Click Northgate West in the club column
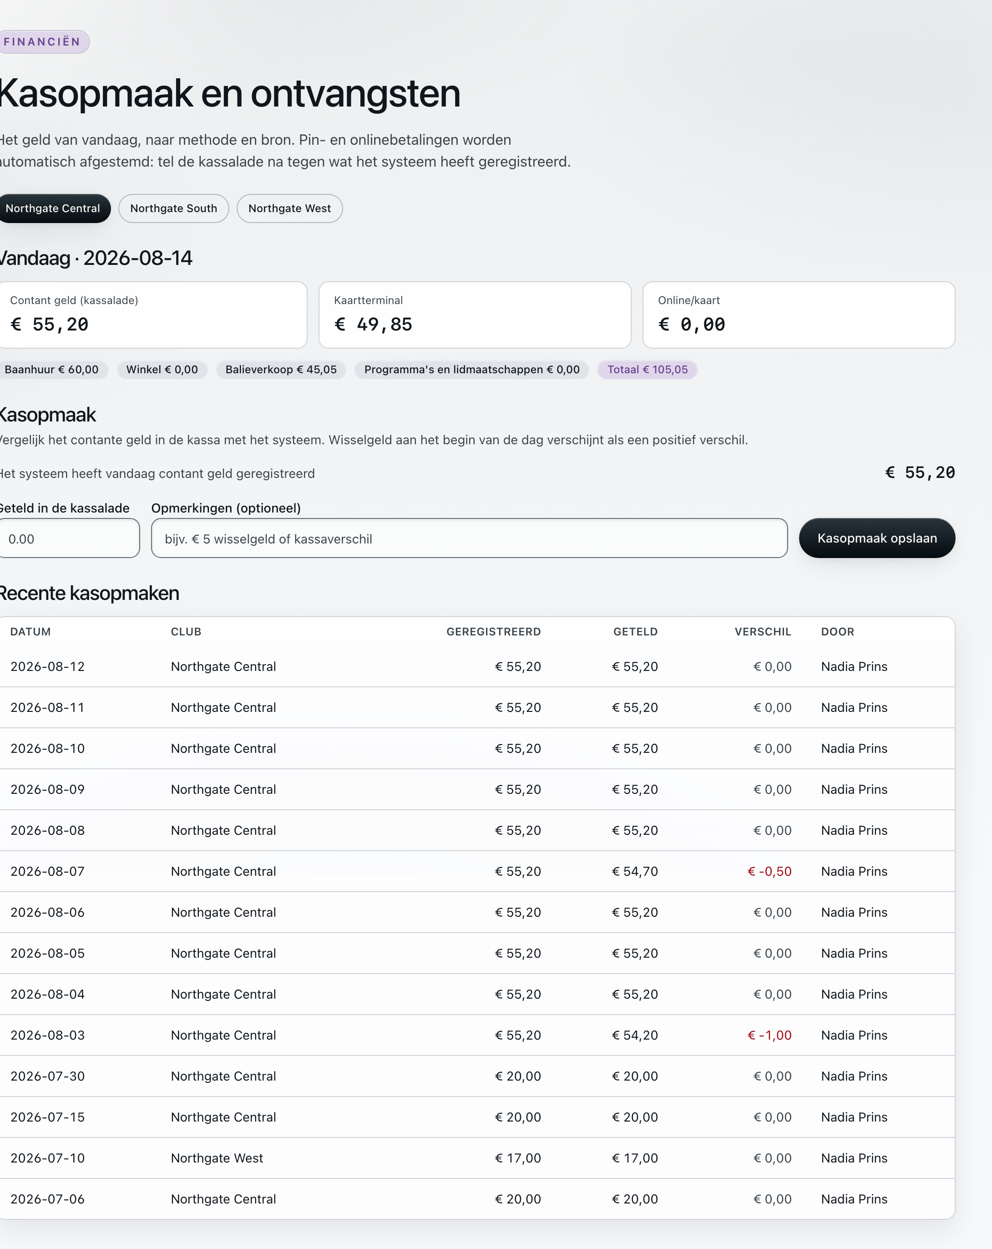Screen dimensions: 992x1249 tap(217, 1158)
